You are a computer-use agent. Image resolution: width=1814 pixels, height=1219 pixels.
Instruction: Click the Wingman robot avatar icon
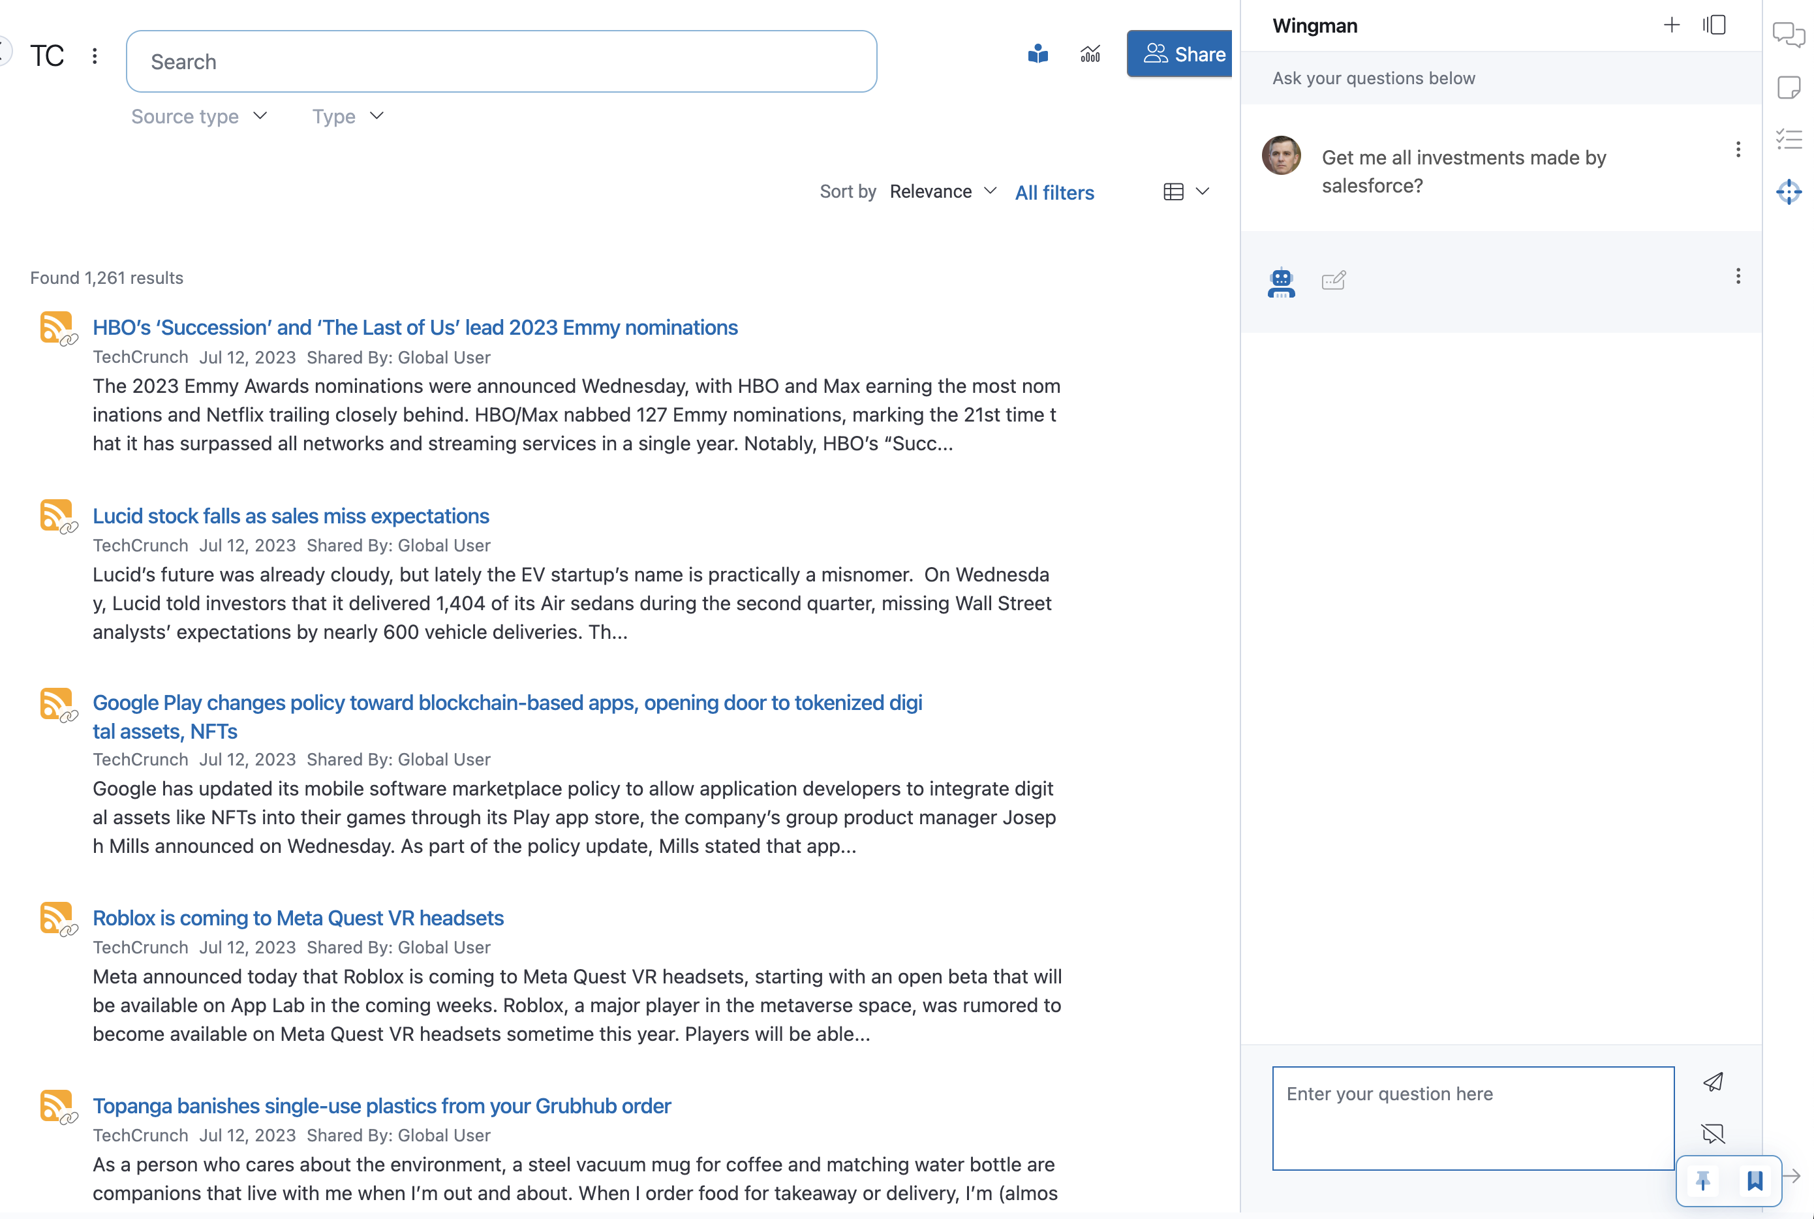click(1281, 282)
